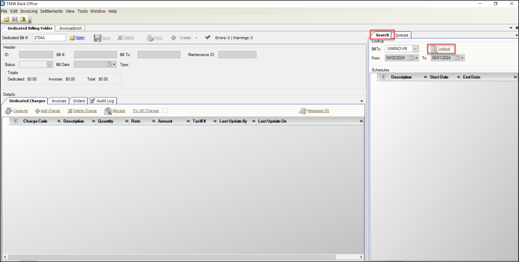
Task: Open the top toolbar overflow options arrow
Action: click(x=30, y=21)
